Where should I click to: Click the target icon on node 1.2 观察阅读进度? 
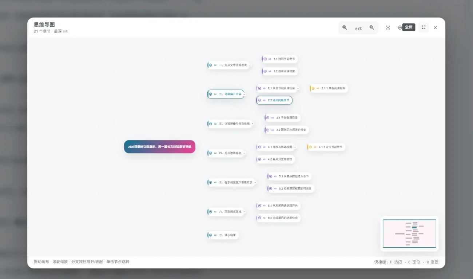[x=265, y=71]
